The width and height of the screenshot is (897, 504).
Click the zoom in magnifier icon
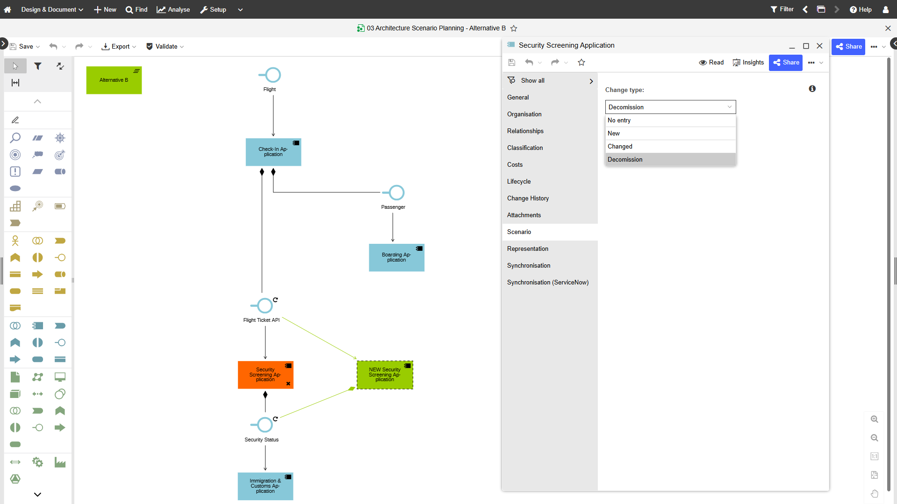pos(875,419)
